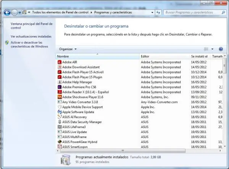Click the ASUS Power4Gear Hybrid icon
Image resolution: width=229 pixels, height=169 pixels.
click(x=60, y=141)
